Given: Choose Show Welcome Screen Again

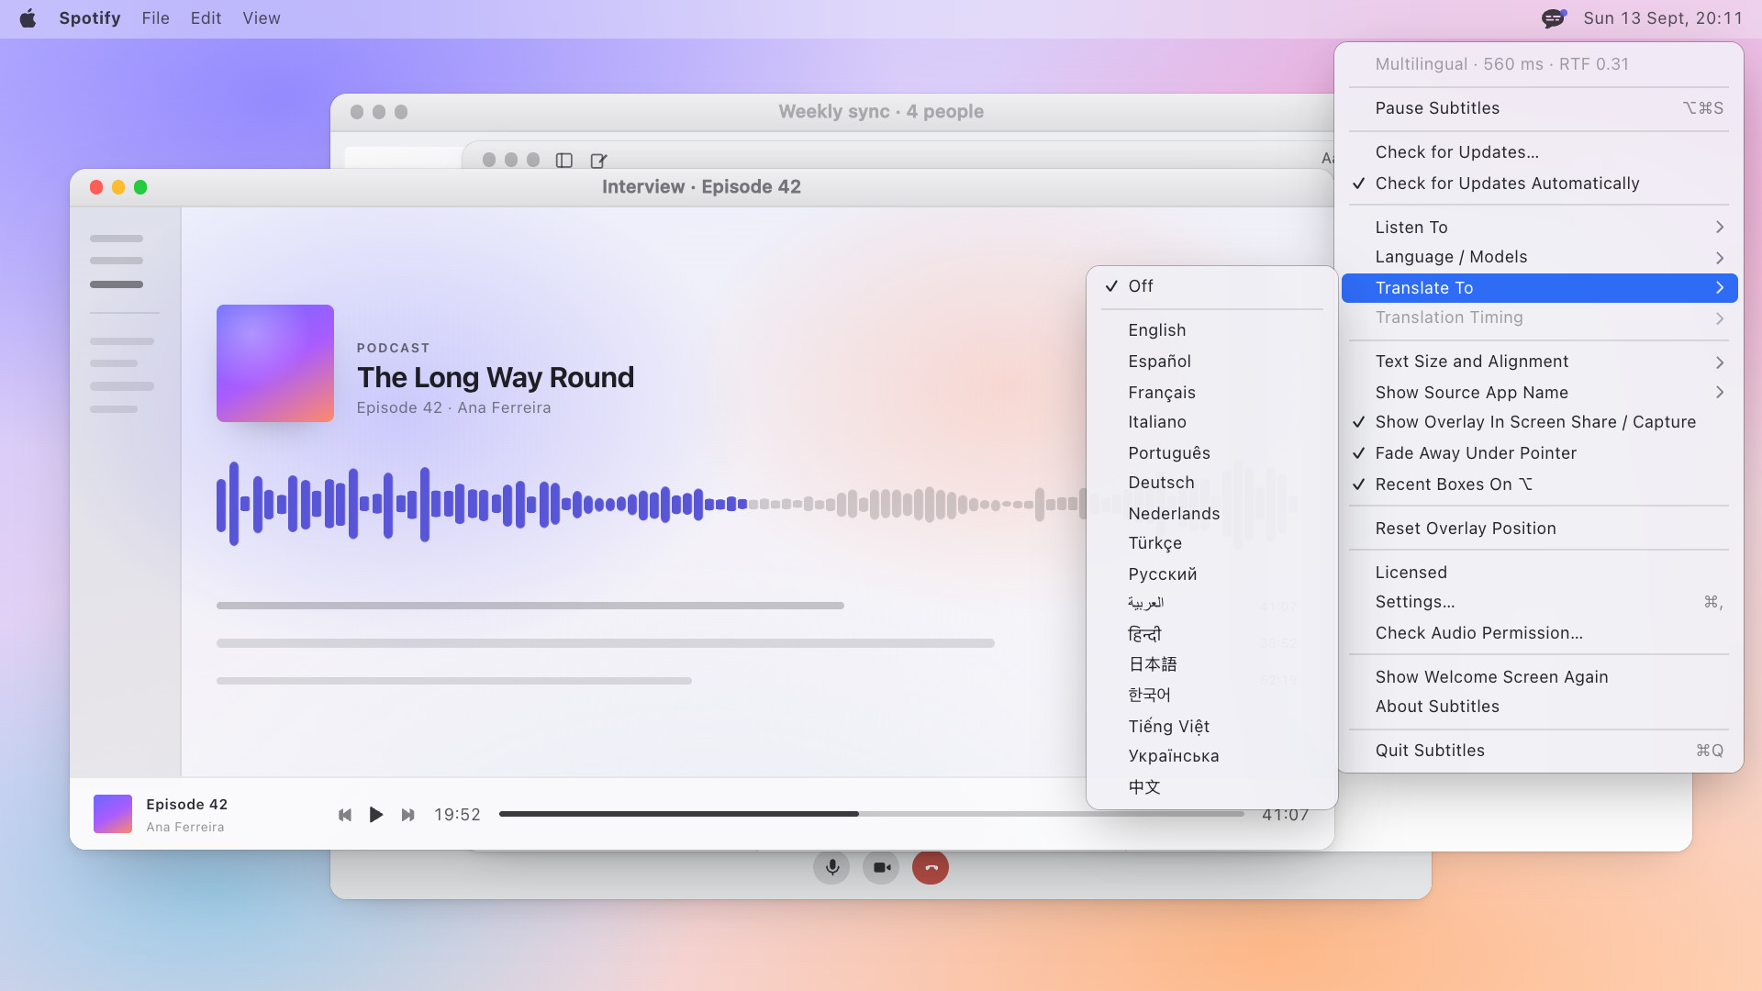Looking at the screenshot, I should [x=1540, y=677].
